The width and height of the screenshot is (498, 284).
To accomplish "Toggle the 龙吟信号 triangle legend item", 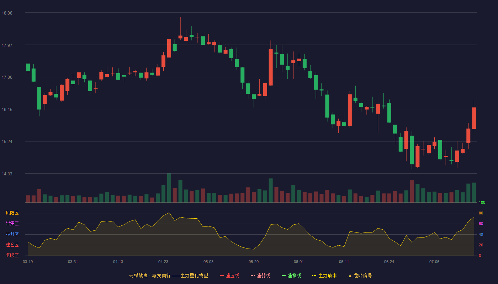I will point(360,275).
